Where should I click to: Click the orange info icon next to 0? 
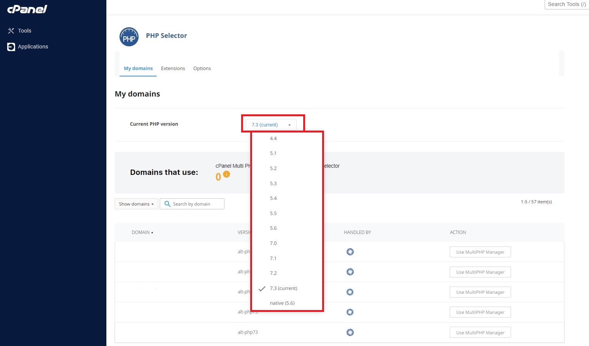coord(226,174)
